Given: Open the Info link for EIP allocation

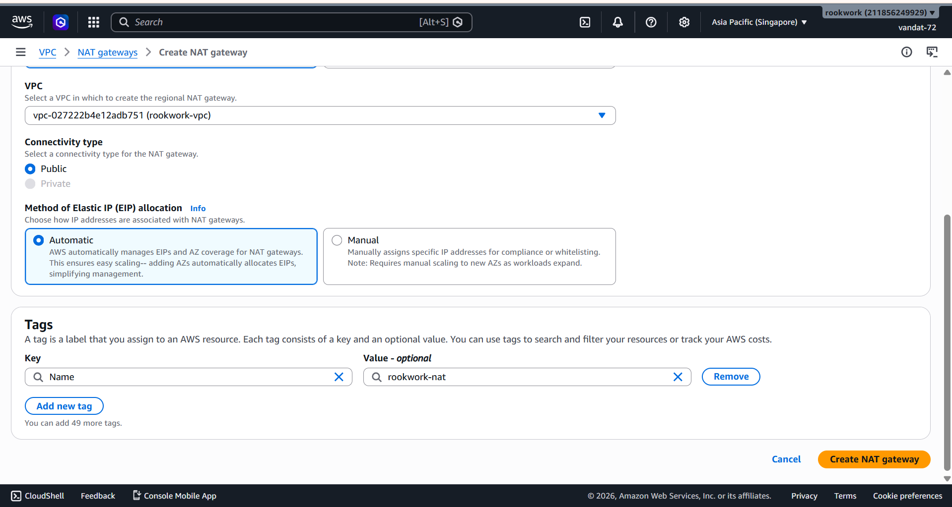Looking at the screenshot, I should (198, 209).
